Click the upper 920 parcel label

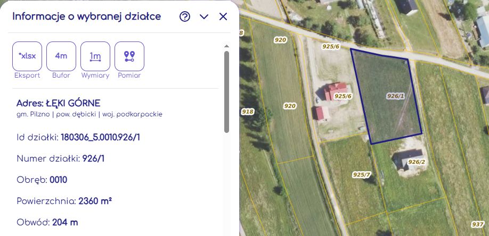coord(280,40)
